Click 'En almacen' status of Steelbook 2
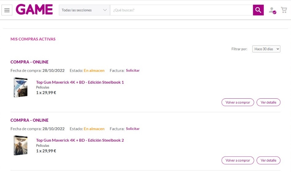Viewport: 291px width, 172px height. pyautogui.click(x=94, y=129)
